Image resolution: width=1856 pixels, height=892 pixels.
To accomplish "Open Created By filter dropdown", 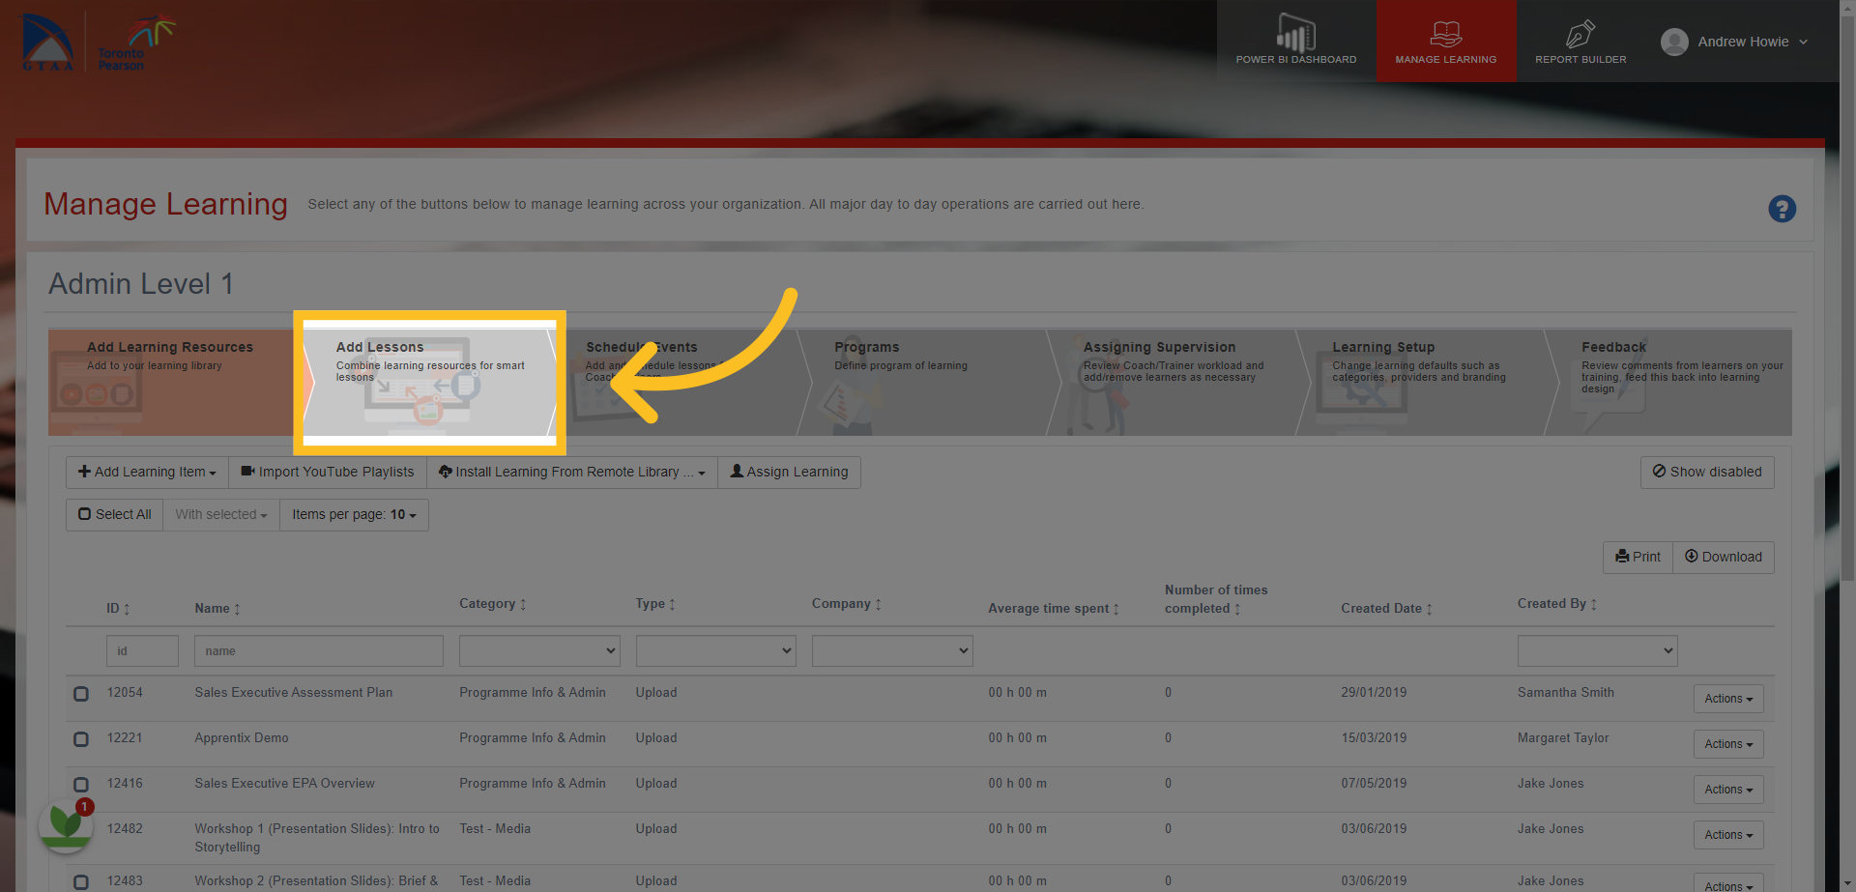I will (1598, 650).
